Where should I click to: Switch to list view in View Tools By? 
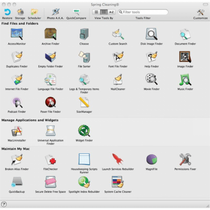pyautogui.click(x=97, y=12)
